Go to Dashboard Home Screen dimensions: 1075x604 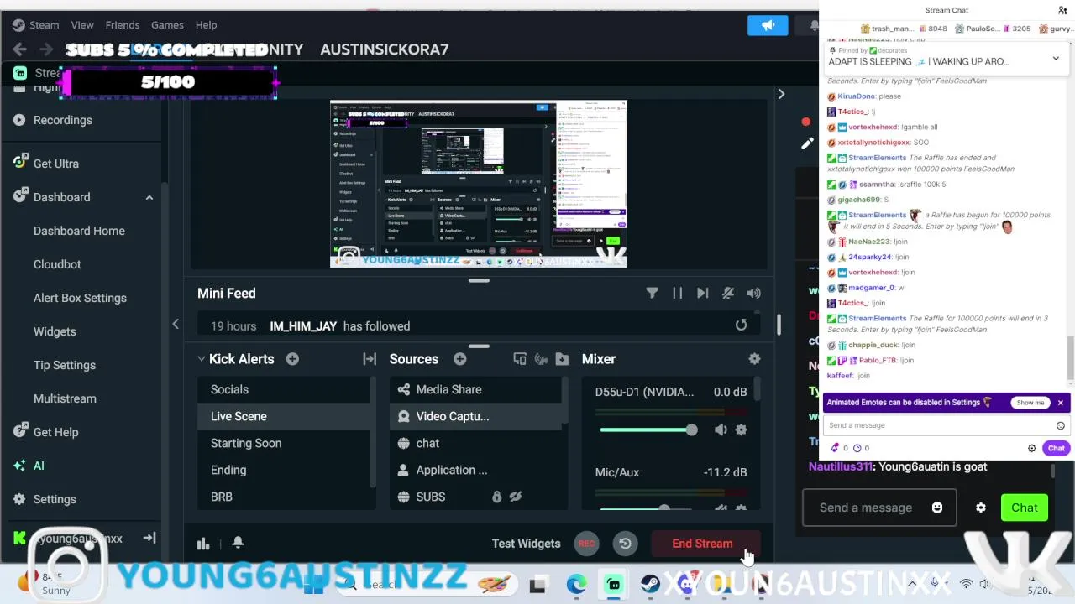coord(79,231)
